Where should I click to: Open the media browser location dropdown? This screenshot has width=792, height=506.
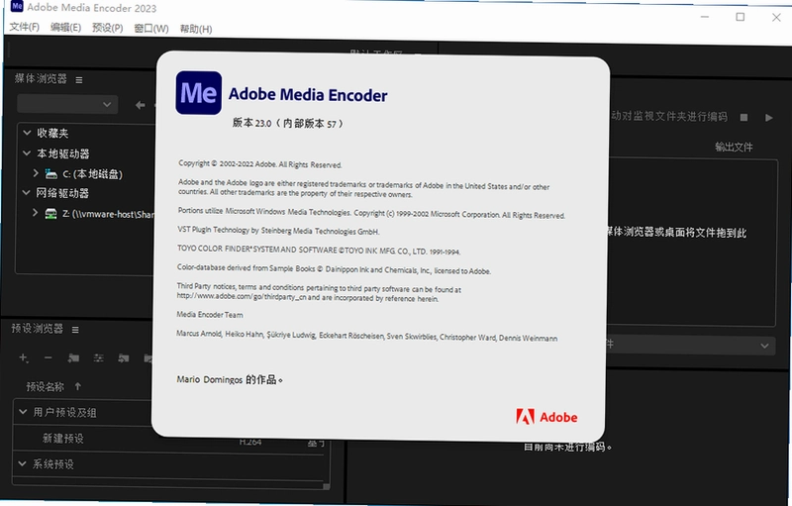(67, 105)
